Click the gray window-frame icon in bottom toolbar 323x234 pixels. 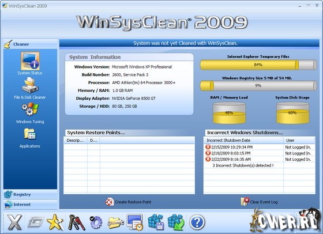coord(36,222)
